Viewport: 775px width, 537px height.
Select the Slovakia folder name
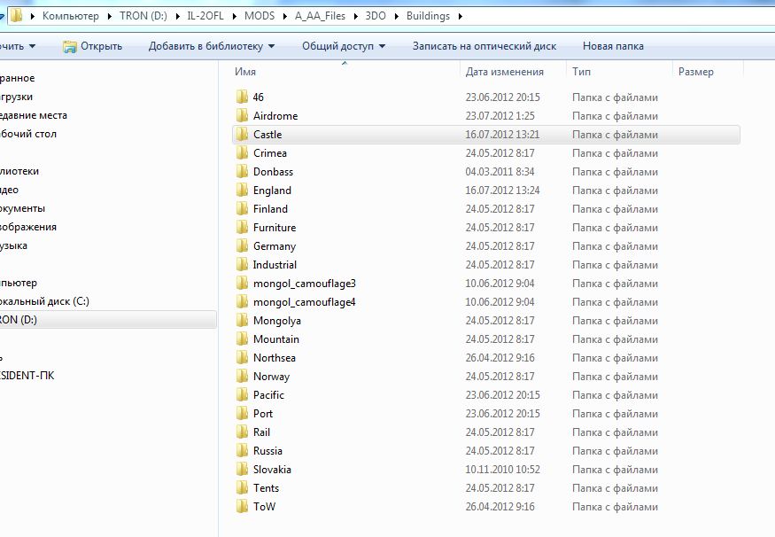[x=272, y=470]
